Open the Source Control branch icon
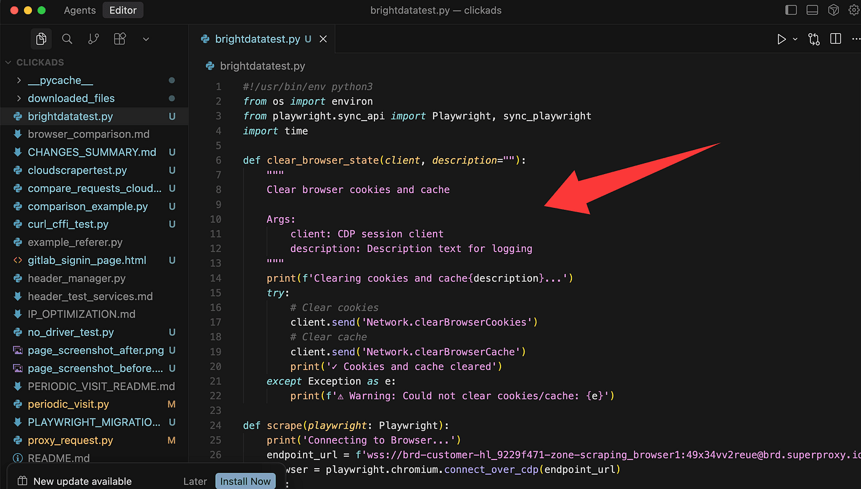The width and height of the screenshot is (861, 489). tap(93, 39)
